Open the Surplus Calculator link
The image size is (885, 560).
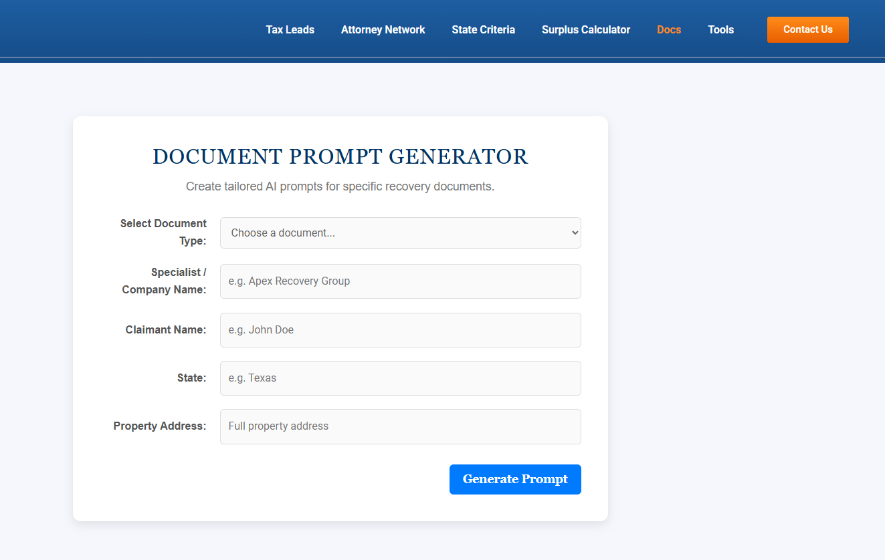coord(586,29)
